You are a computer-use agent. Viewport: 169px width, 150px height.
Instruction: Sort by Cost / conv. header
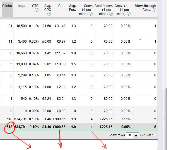[x=103, y=10]
